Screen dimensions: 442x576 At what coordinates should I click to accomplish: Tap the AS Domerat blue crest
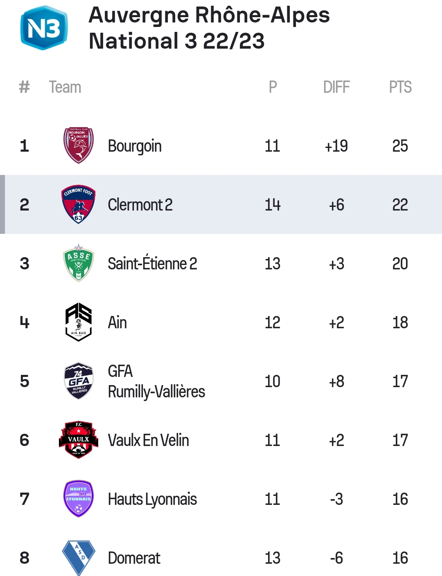pyautogui.click(x=79, y=558)
